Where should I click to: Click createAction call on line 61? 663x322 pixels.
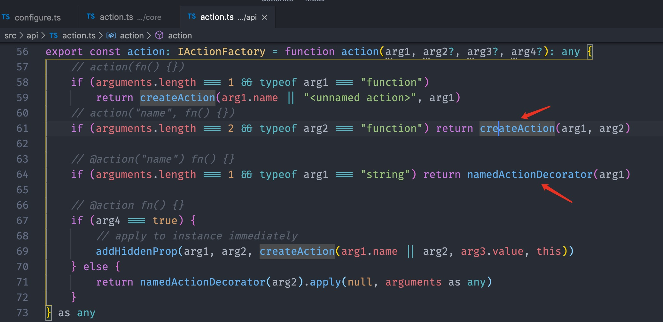click(x=517, y=128)
